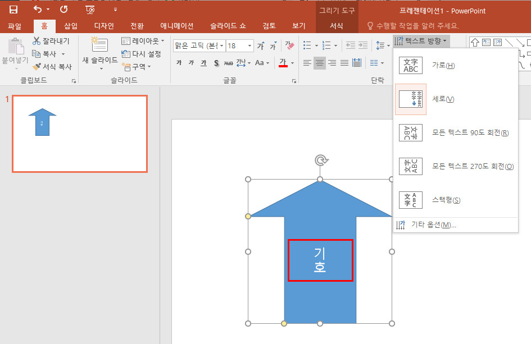The width and height of the screenshot is (531, 344).
Task: Click the Save icon in quick access toolbar
Action: tap(13, 10)
